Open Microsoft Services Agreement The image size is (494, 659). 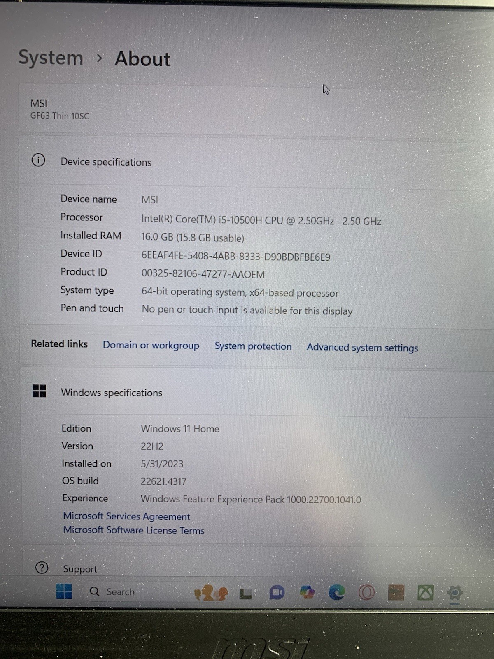[x=126, y=516]
